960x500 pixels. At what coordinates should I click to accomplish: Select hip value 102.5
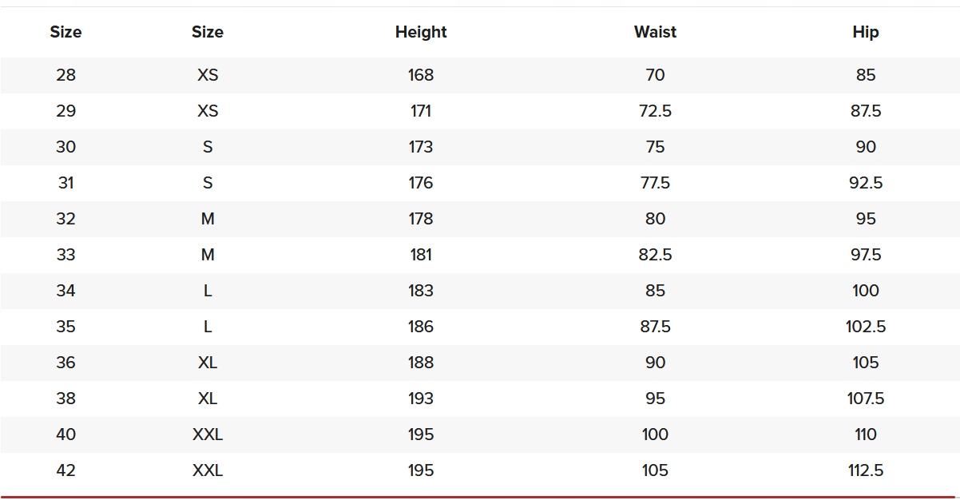pyautogui.click(x=865, y=327)
